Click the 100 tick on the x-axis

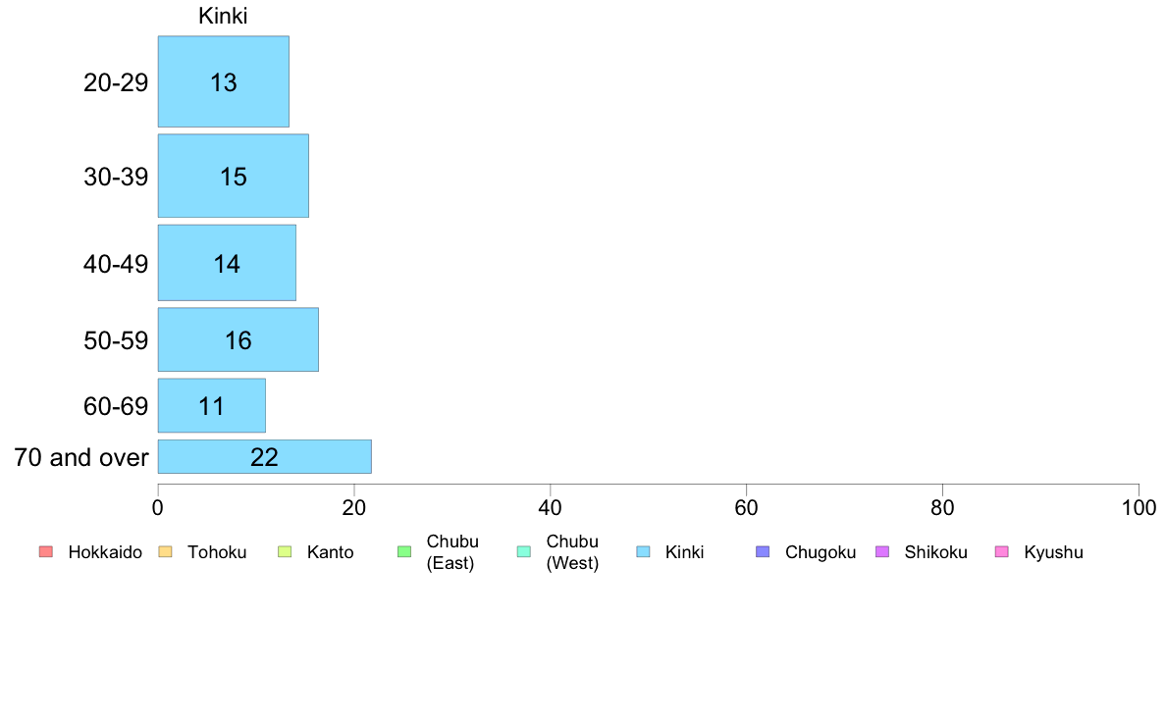(1139, 508)
